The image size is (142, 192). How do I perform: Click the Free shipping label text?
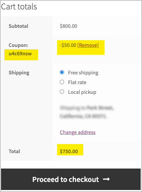tap(83, 73)
